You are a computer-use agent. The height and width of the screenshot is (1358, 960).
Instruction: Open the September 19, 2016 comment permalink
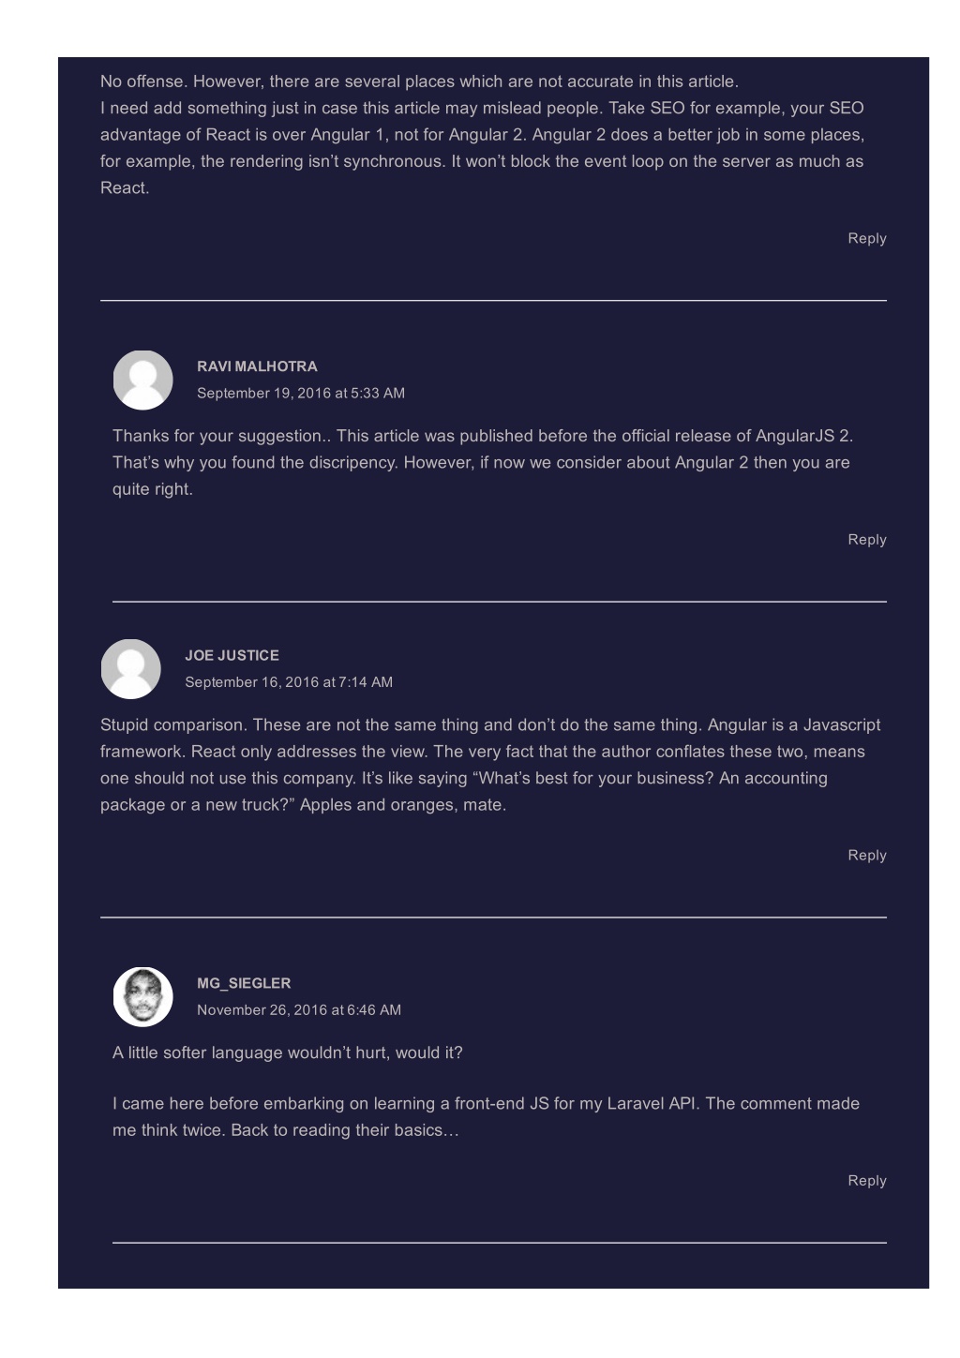coord(301,393)
